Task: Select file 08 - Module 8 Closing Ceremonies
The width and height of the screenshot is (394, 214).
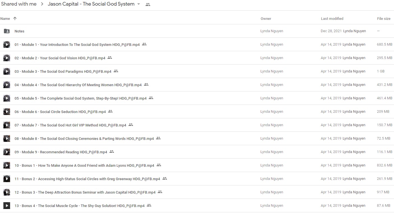Action: pyautogui.click(x=84, y=139)
